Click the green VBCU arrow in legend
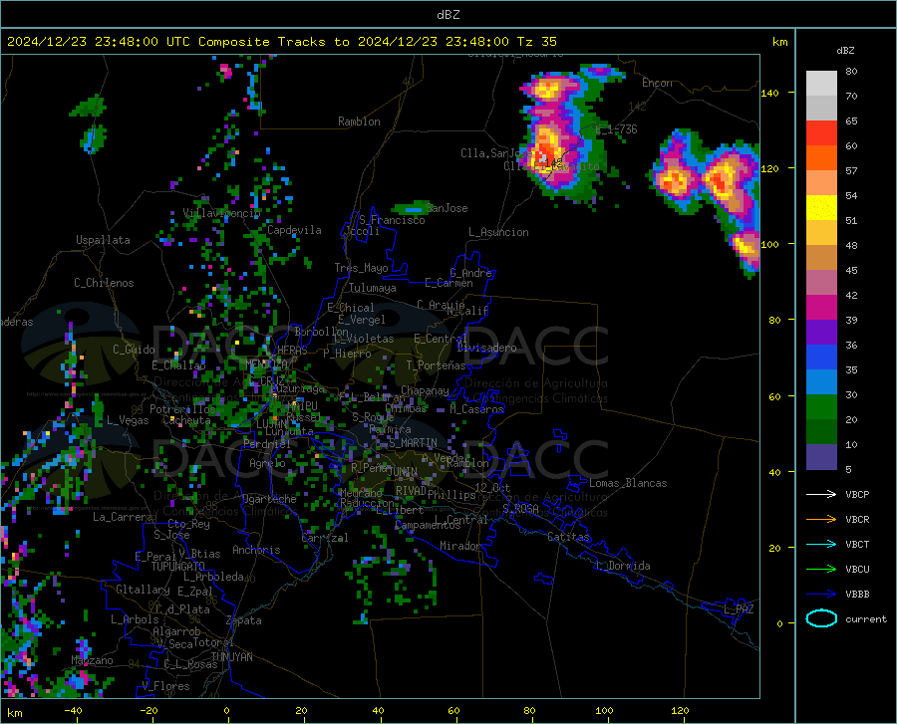The height and width of the screenshot is (724, 897). 821,570
